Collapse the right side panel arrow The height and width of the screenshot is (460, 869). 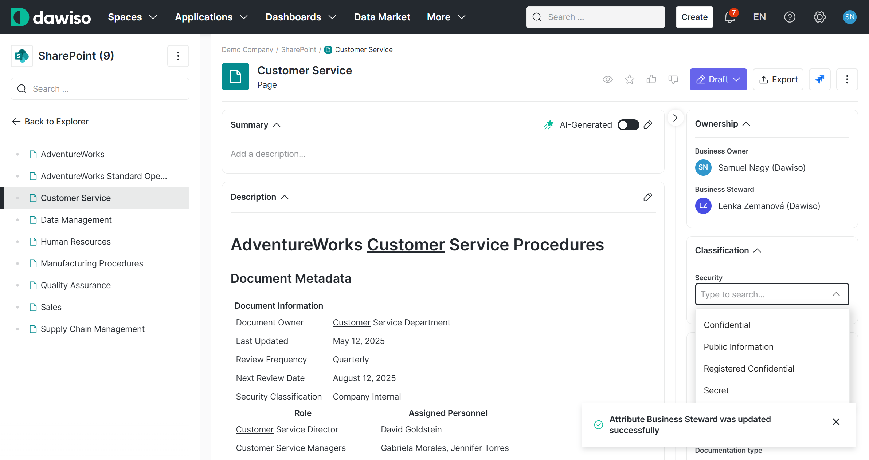tap(675, 118)
